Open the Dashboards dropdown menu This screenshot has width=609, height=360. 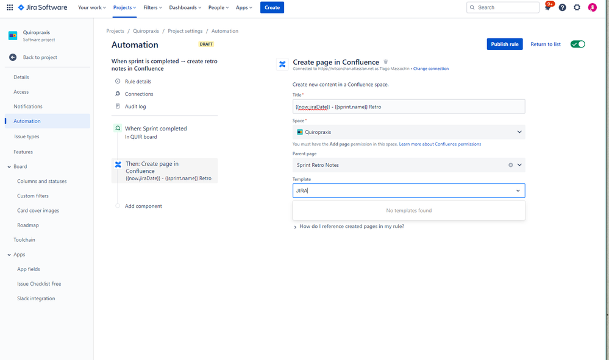tap(185, 7)
